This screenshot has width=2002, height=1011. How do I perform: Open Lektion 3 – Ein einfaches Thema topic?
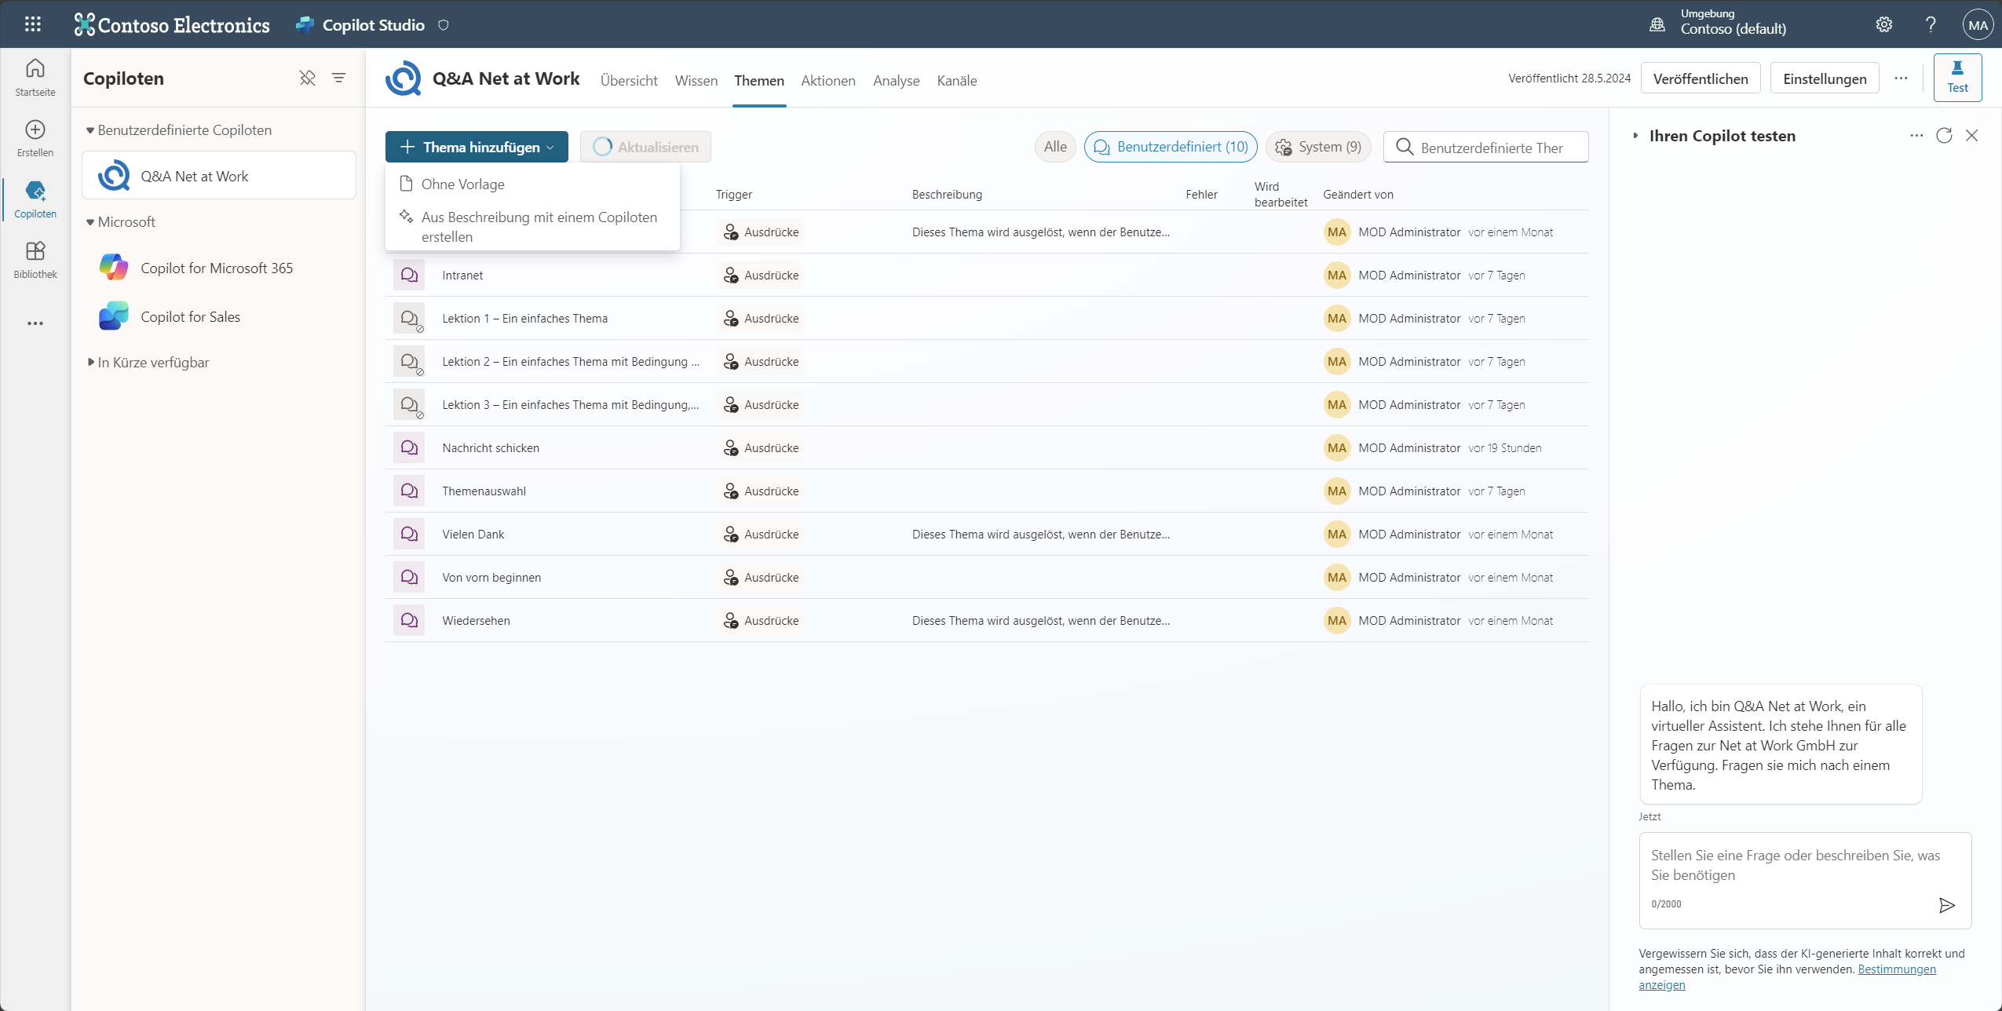click(x=571, y=405)
